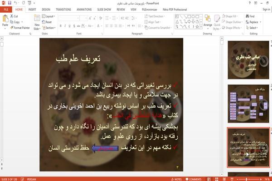Click the slide title تعریف علم طب
Viewport: 272px width, 181px height.
pyautogui.click(x=78, y=59)
